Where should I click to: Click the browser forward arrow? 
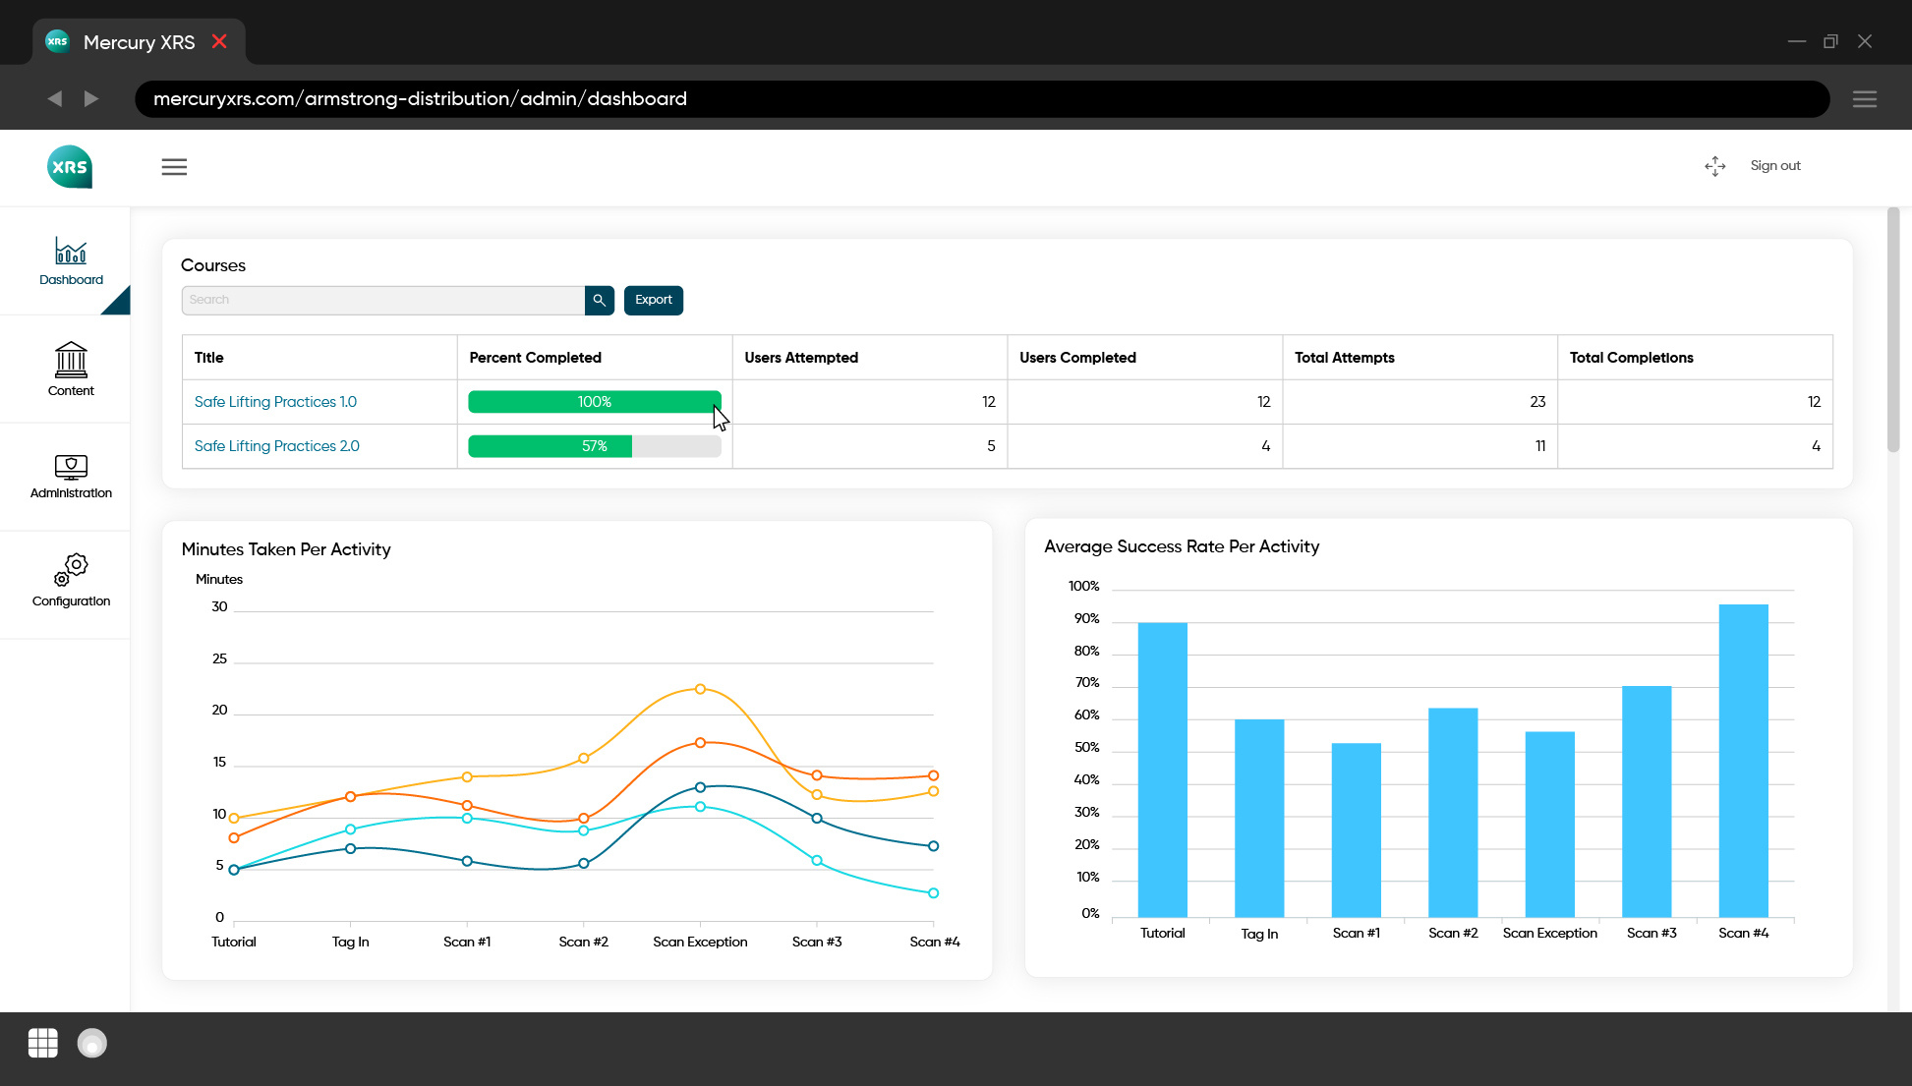coord(91,99)
